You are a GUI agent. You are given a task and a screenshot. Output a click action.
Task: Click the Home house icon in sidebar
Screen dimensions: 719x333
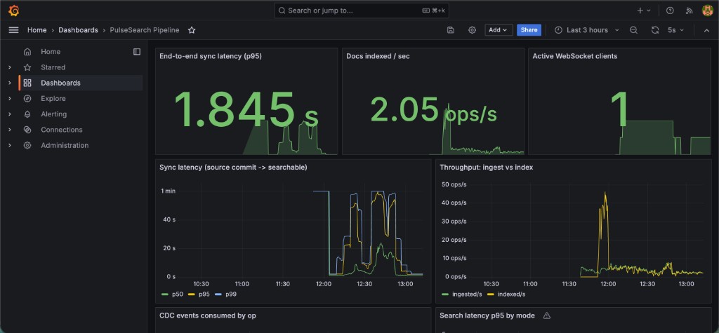pos(27,52)
